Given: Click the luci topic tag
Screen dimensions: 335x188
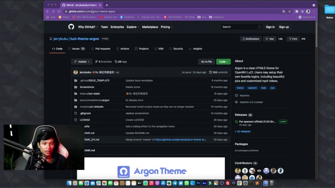Looking at the screenshot, I should tap(272, 88).
